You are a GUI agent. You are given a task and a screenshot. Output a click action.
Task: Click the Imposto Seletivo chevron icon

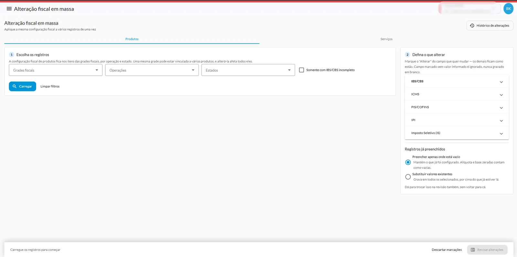tap(501, 133)
